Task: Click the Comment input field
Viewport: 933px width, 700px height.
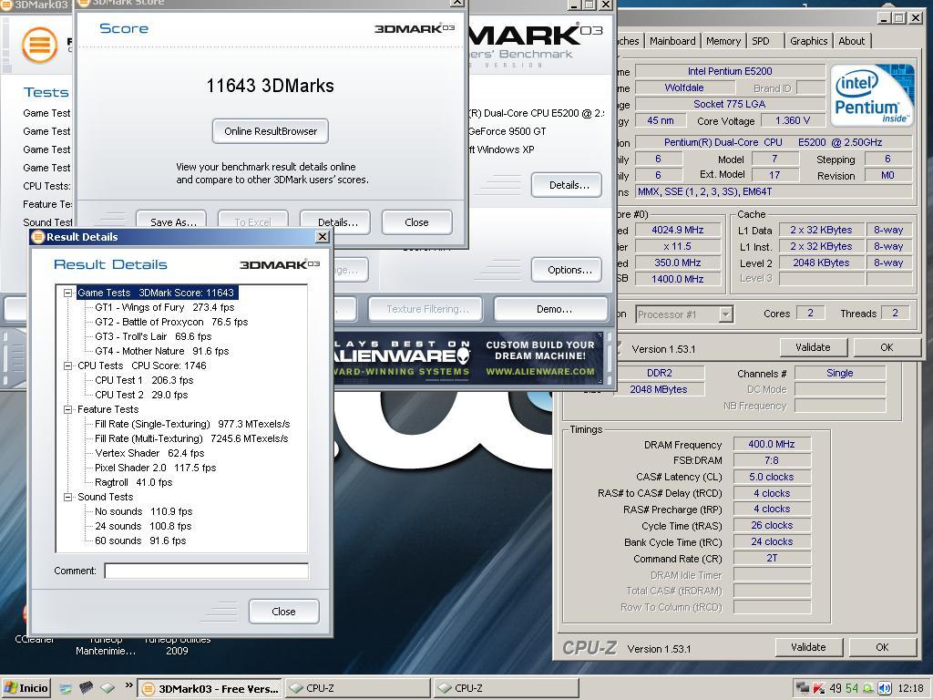Action: point(207,571)
